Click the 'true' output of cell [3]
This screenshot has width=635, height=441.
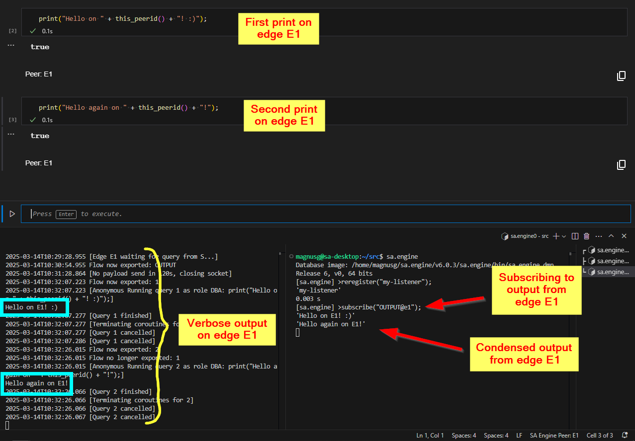(x=40, y=136)
